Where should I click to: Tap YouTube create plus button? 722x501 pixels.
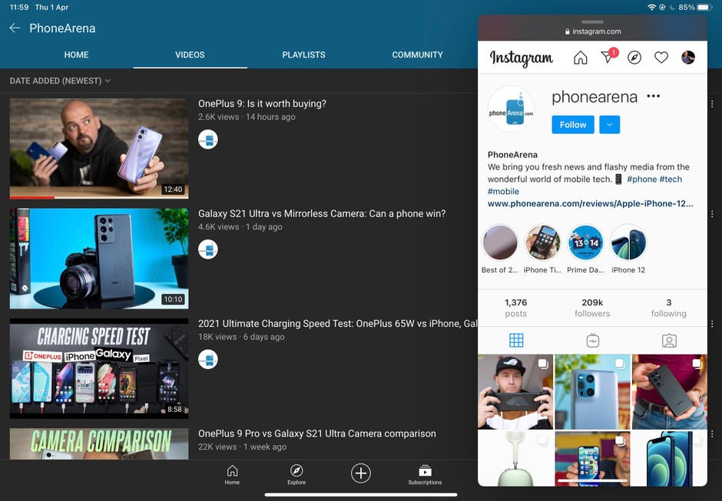tap(361, 473)
